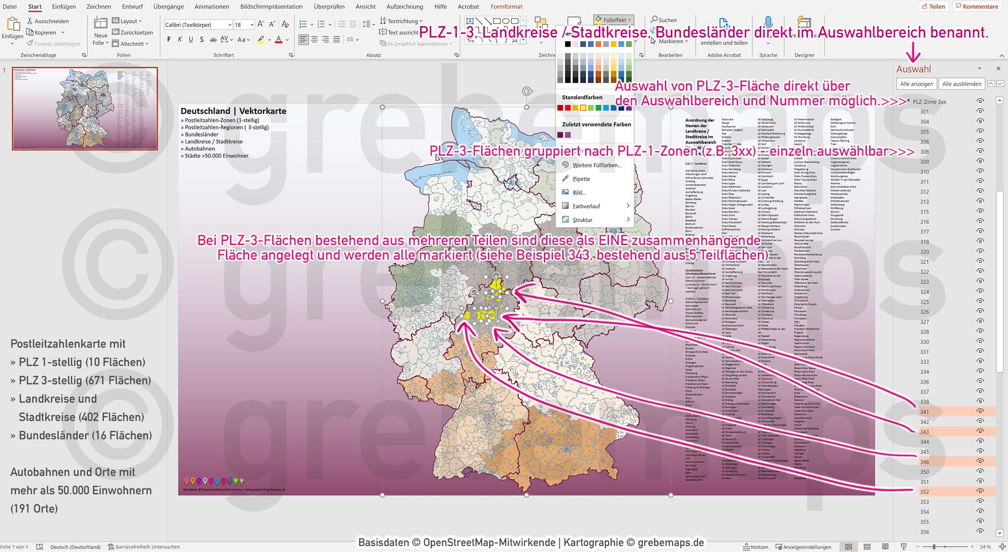1008x552 pixels.
Task: Select the rectangle shape tool
Action: pyautogui.click(x=497, y=21)
